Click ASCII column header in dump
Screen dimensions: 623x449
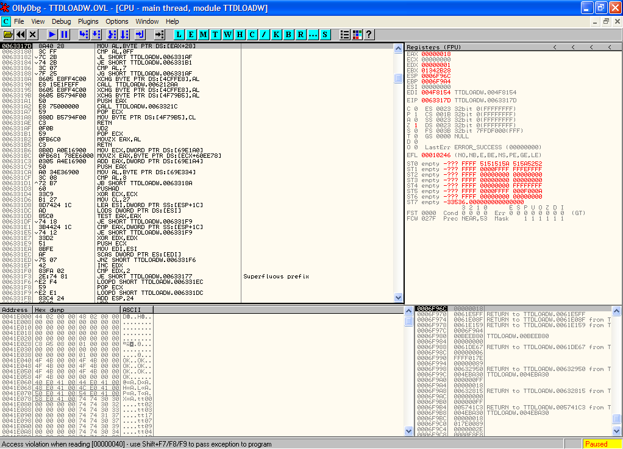point(137,309)
